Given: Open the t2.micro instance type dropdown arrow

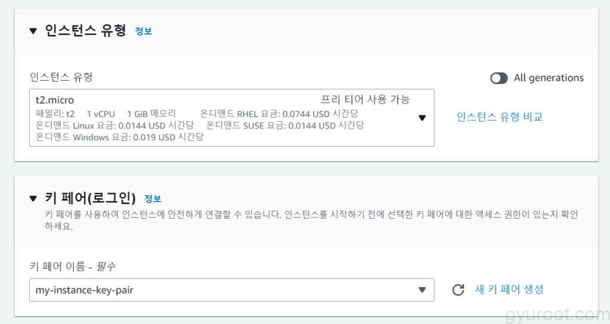Looking at the screenshot, I should 422,118.
